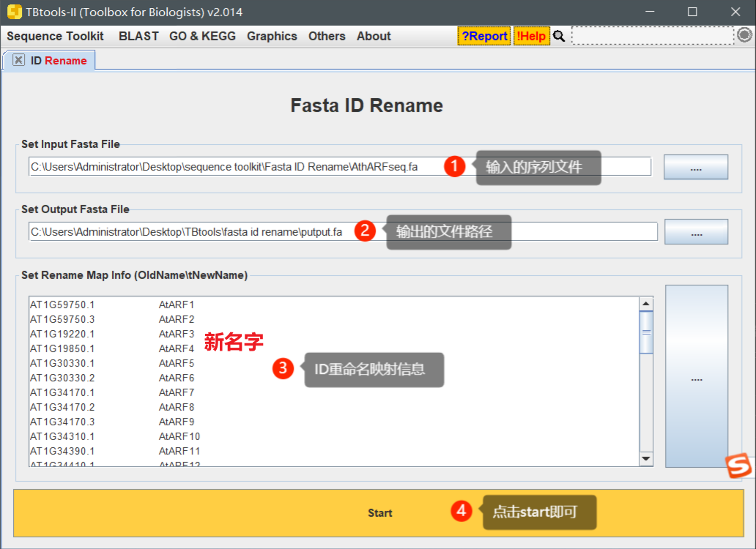Open the ?Report button
Viewport: 756px width, 549px height.
(484, 36)
